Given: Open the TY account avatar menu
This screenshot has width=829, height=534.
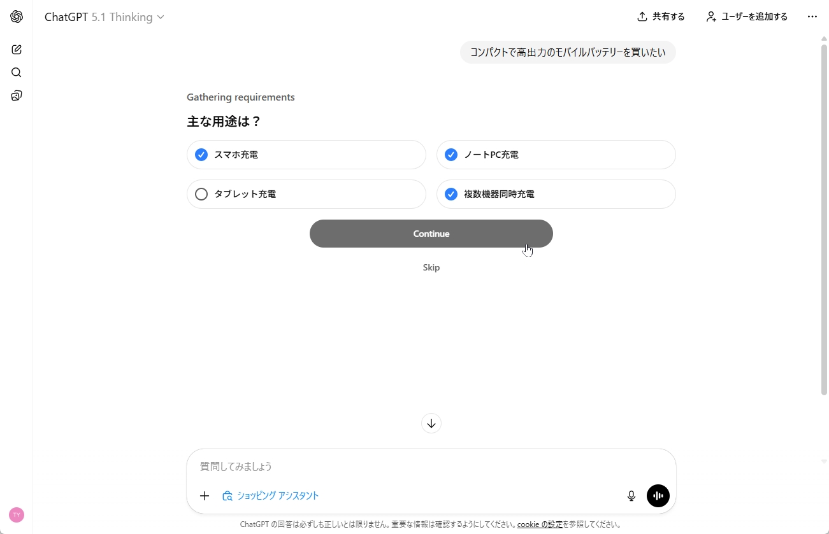Looking at the screenshot, I should tap(16, 515).
